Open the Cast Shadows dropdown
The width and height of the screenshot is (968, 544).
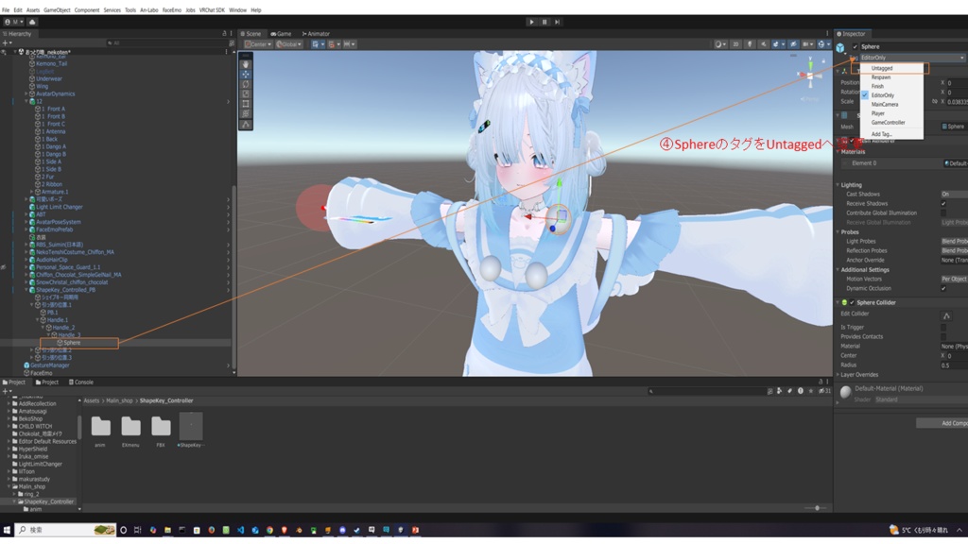tap(954, 195)
